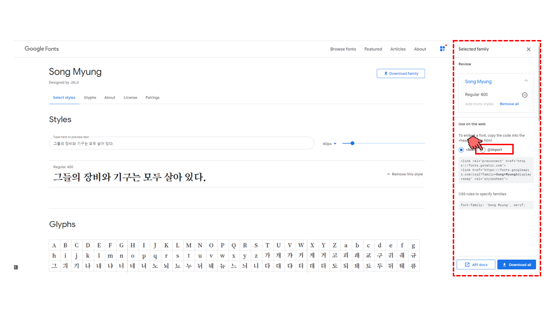Switch to the Pairings tab
Screen dimensions: 550x309
pyautogui.click(x=152, y=98)
